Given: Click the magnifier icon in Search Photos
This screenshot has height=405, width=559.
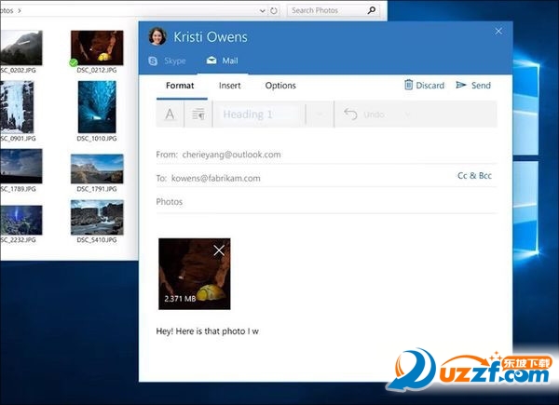Looking at the screenshot, I should tap(372, 11).
